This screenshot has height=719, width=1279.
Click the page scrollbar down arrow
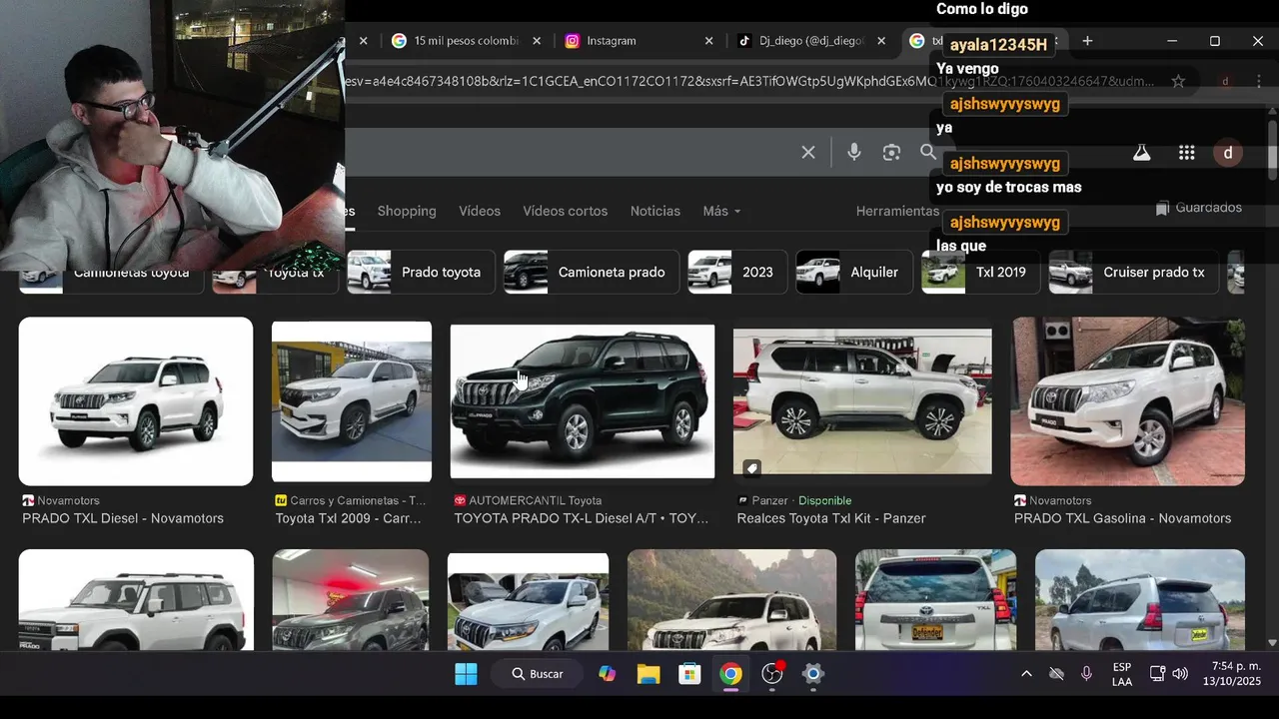(1272, 643)
